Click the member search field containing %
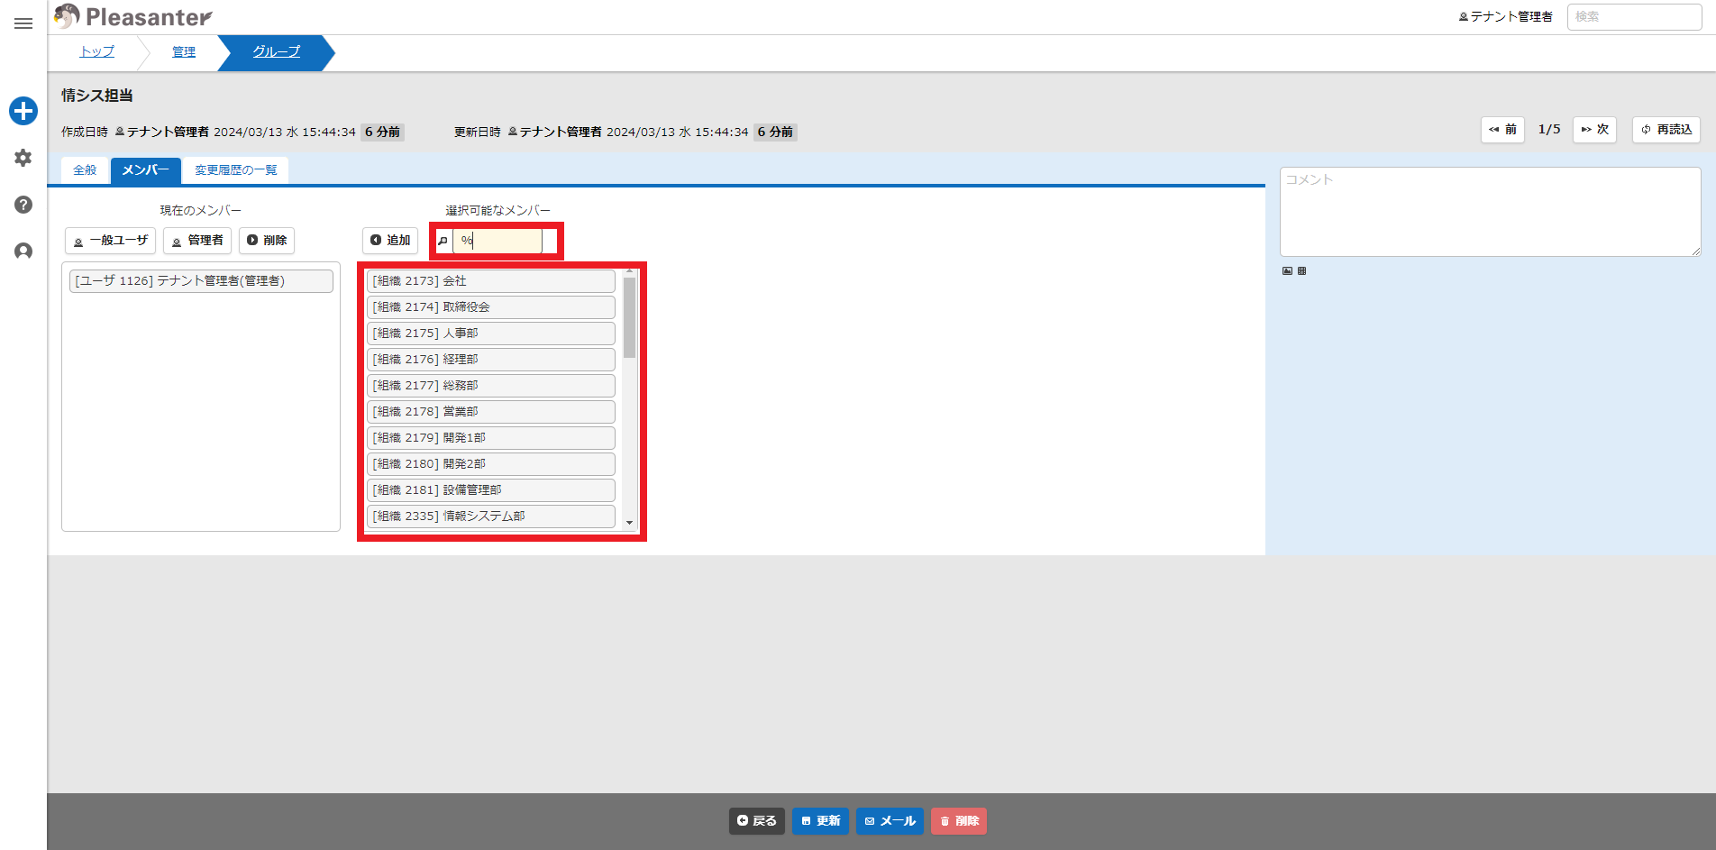 click(x=497, y=241)
